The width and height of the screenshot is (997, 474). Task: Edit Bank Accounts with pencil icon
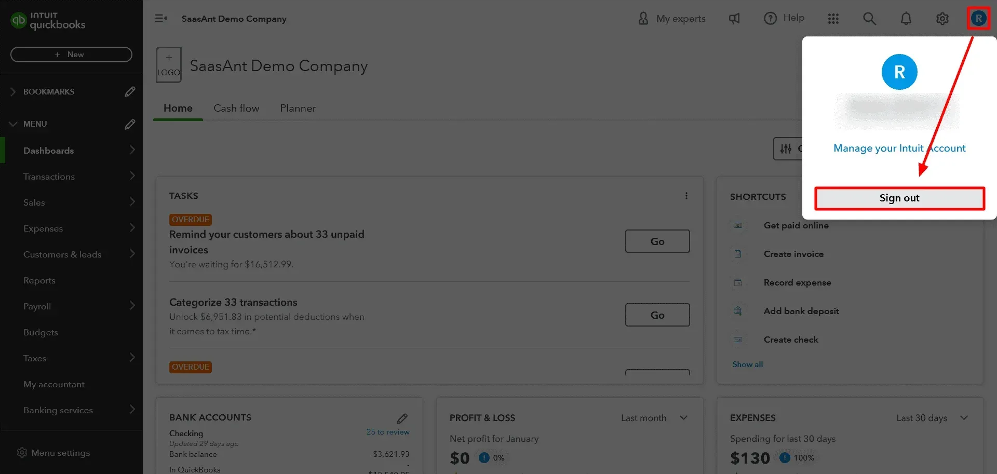[402, 418]
